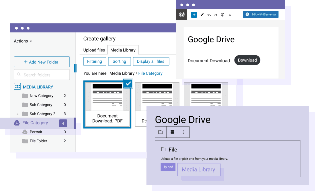Viewport: 315px width, 191px height.
Task: Open the New Category folder
Action: point(42,96)
